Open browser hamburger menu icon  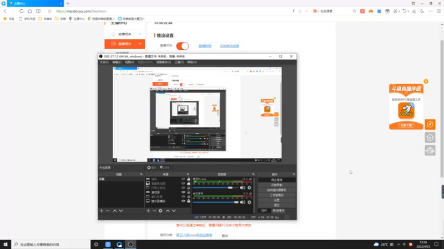(x=438, y=11)
